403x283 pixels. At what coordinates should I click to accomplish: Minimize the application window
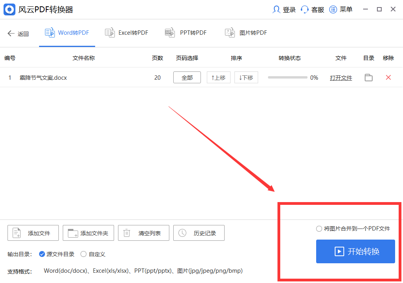[365, 9]
